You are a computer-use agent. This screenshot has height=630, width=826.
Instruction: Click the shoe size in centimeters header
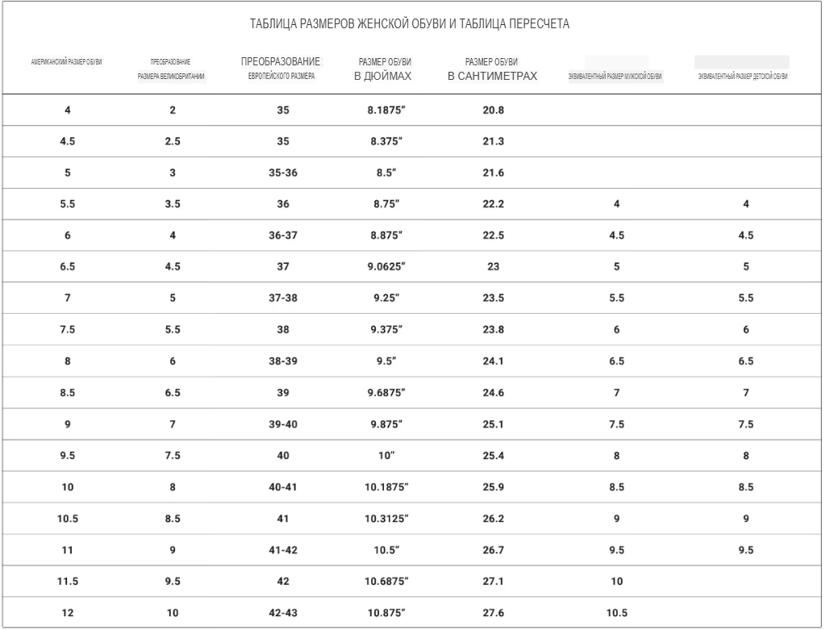(492, 69)
